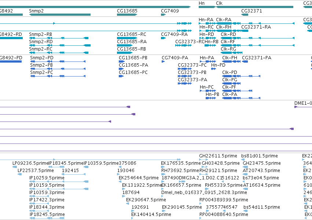
Task: Select the Snmp2-RB transcript label
Action: pyautogui.click(x=41, y=34)
